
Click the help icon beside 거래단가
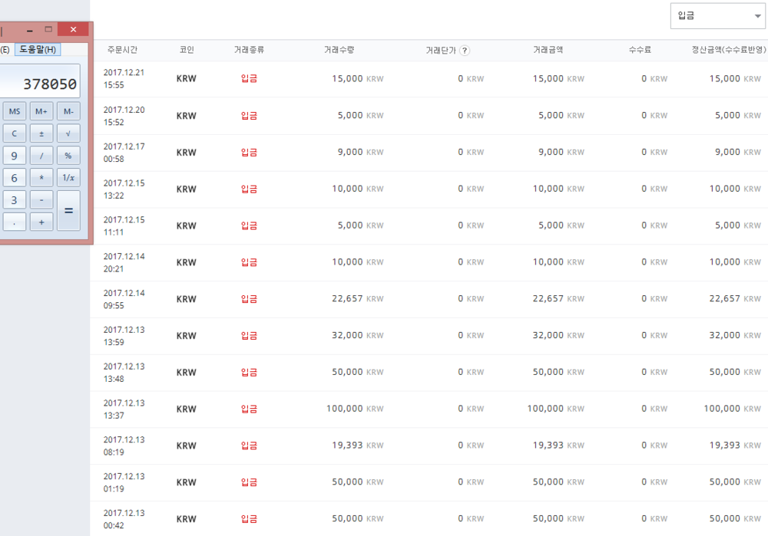coord(465,51)
